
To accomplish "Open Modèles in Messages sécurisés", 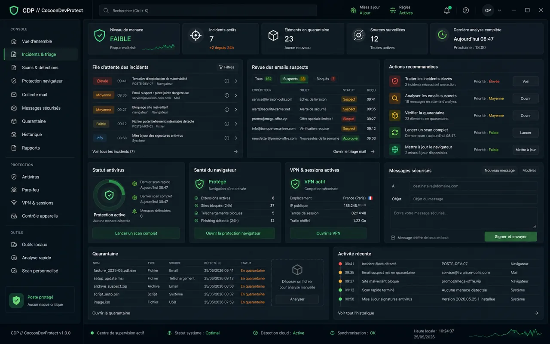I will coord(529,170).
